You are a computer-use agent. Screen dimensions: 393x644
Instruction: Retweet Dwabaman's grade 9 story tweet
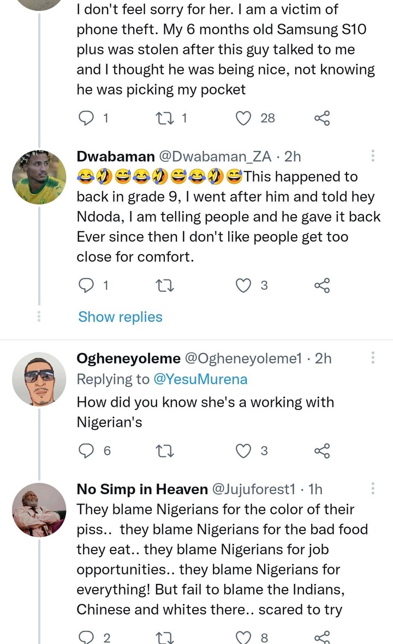click(162, 285)
